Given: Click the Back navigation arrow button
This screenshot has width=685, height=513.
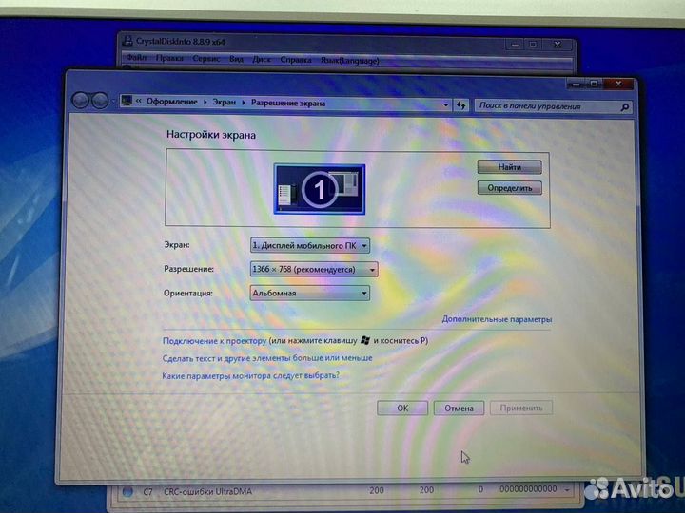Looking at the screenshot, I should pos(80,101).
